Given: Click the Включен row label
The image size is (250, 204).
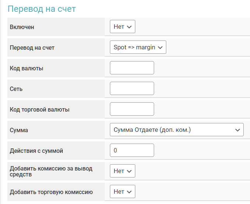Looking at the screenshot, I should point(22,27).
